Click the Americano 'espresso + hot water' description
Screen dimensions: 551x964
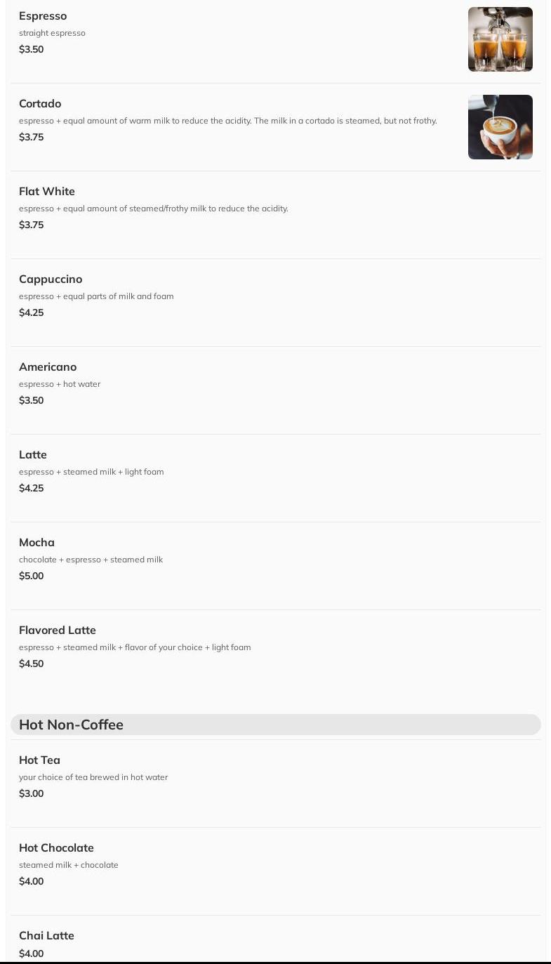60,384
